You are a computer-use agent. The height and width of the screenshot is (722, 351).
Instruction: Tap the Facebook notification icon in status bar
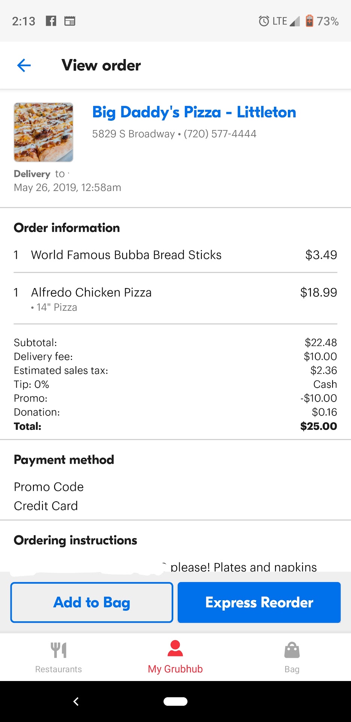pos(51,21)
